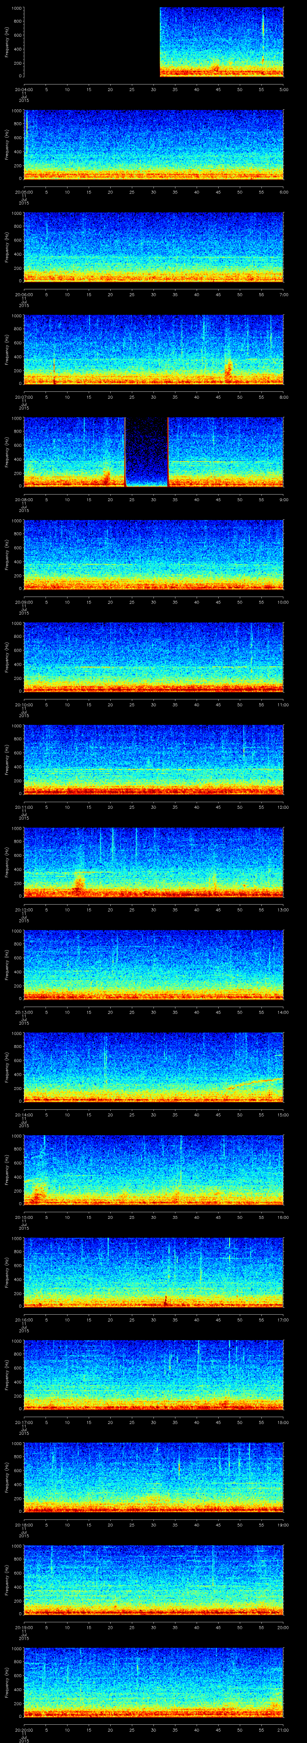Open the spectrogram panel starting at 20:12:00
Image resolution: width=307 pixels, height=1743 pixels.
tap(154, 862)
